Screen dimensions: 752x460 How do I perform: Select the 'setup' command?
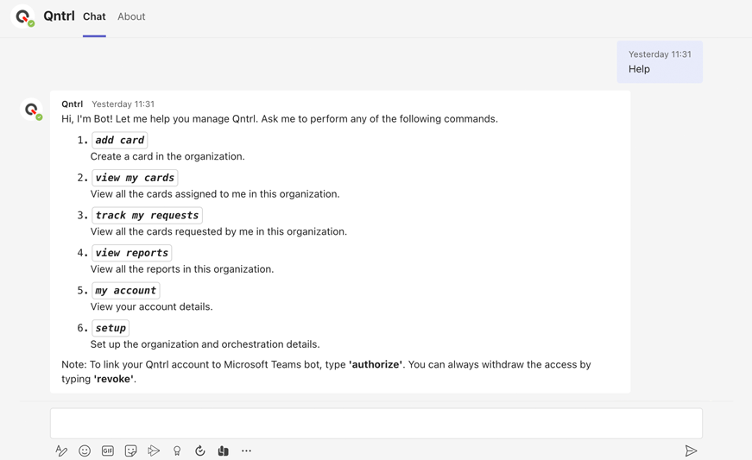(111, 328)
